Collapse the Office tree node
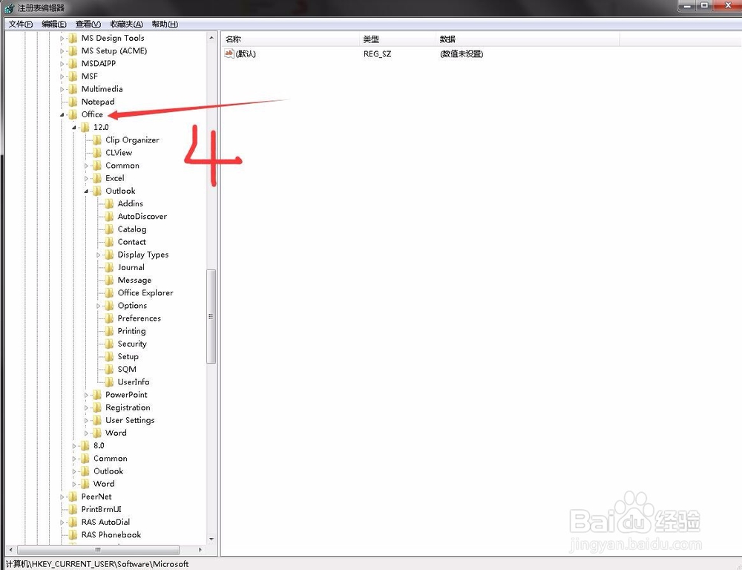The width and height of the screenshot is (742, 570). [62, 115]
